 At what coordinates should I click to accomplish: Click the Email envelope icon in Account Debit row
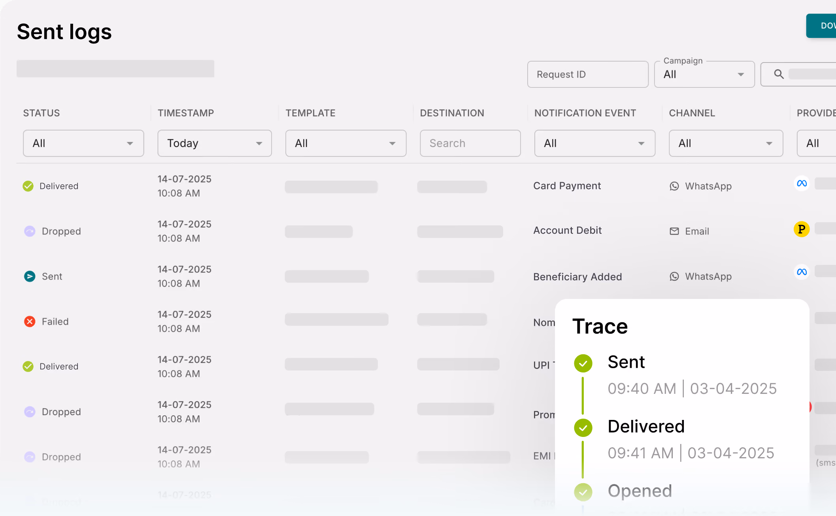click(674, 231)
